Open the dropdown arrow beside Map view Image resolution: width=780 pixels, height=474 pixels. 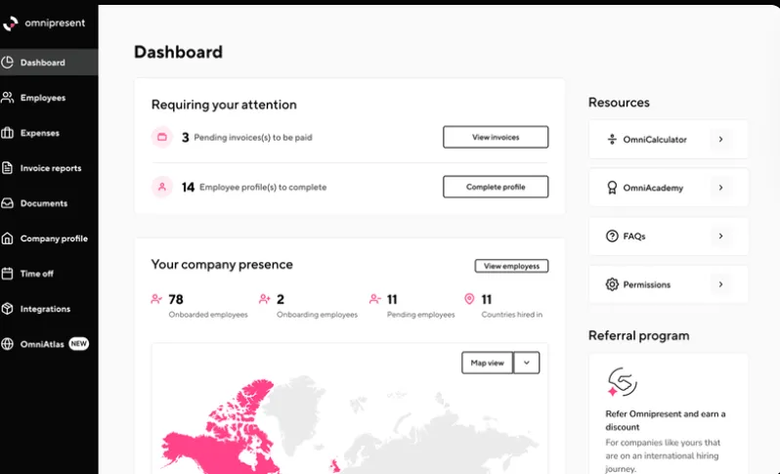coord(526,363)
